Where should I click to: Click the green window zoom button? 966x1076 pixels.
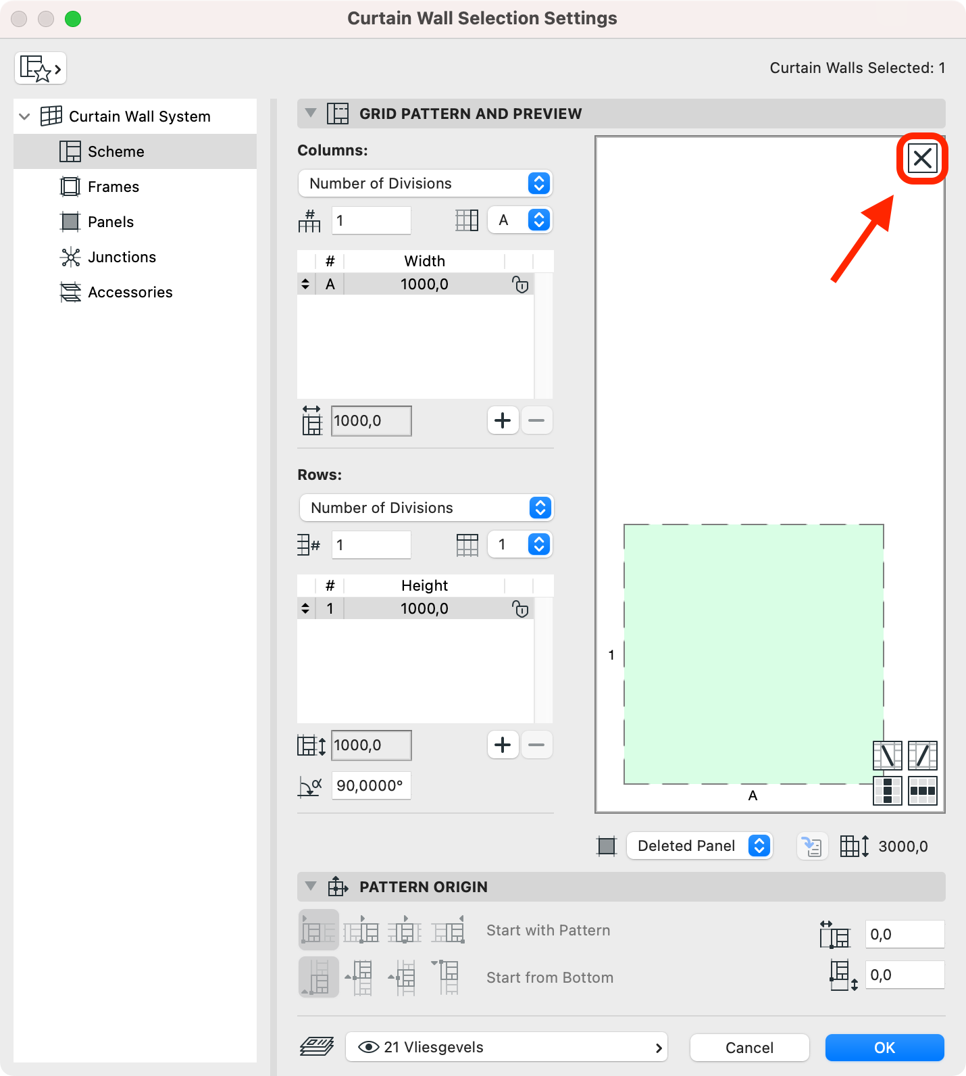[73, 19]
